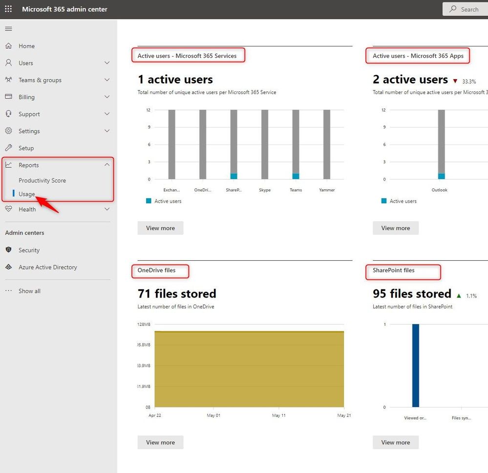Click the OneDrive bar in Services chart

click(x=203, y=145)
